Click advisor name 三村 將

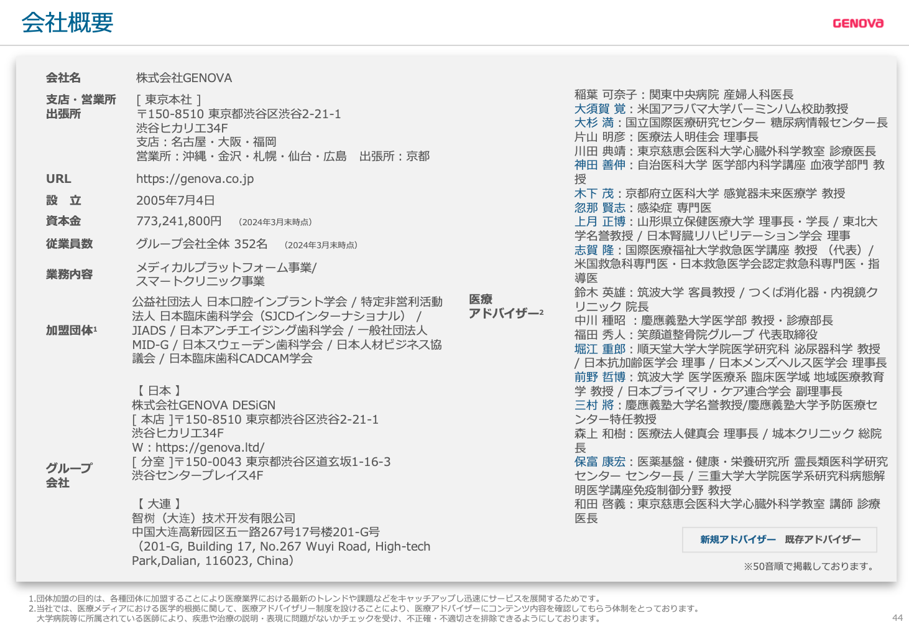(594, 405)
